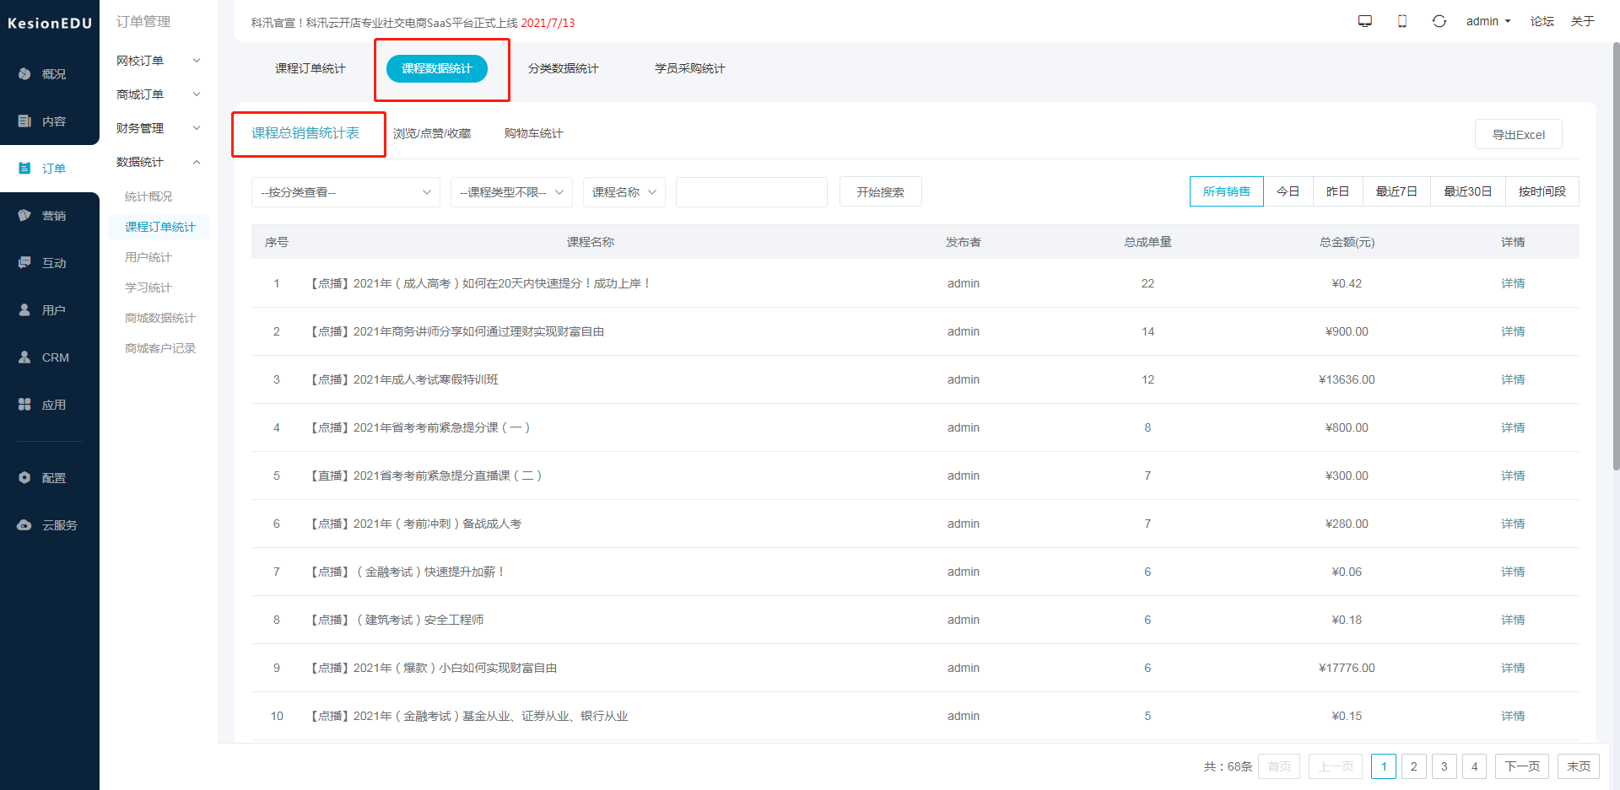Click the desktop monitor preview icon
1620x790 pixels.
point(1364,21)
